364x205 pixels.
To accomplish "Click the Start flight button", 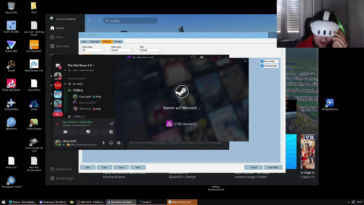I will (273, 167).
